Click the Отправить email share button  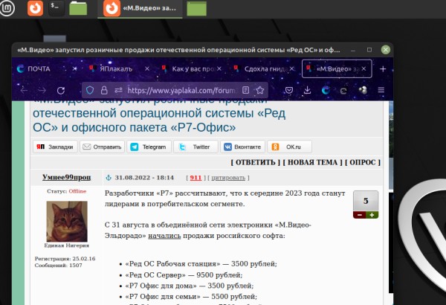click(x=102, y=147)
